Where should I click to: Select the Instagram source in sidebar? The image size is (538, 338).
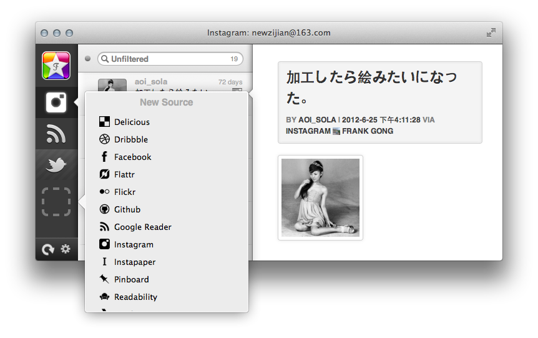pos(56,102)
